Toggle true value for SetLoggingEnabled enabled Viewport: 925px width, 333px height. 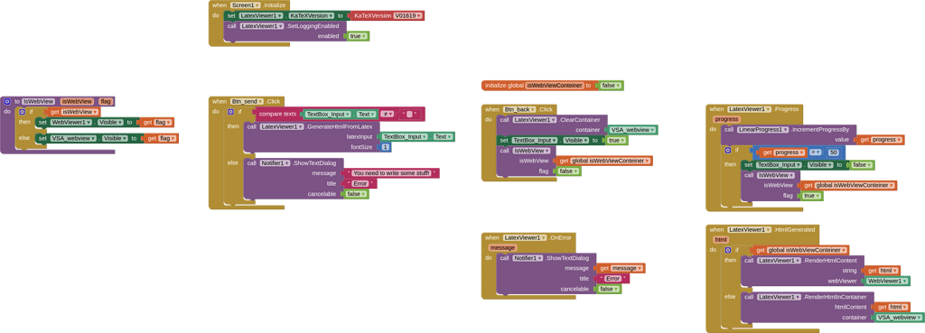point(357,36)
